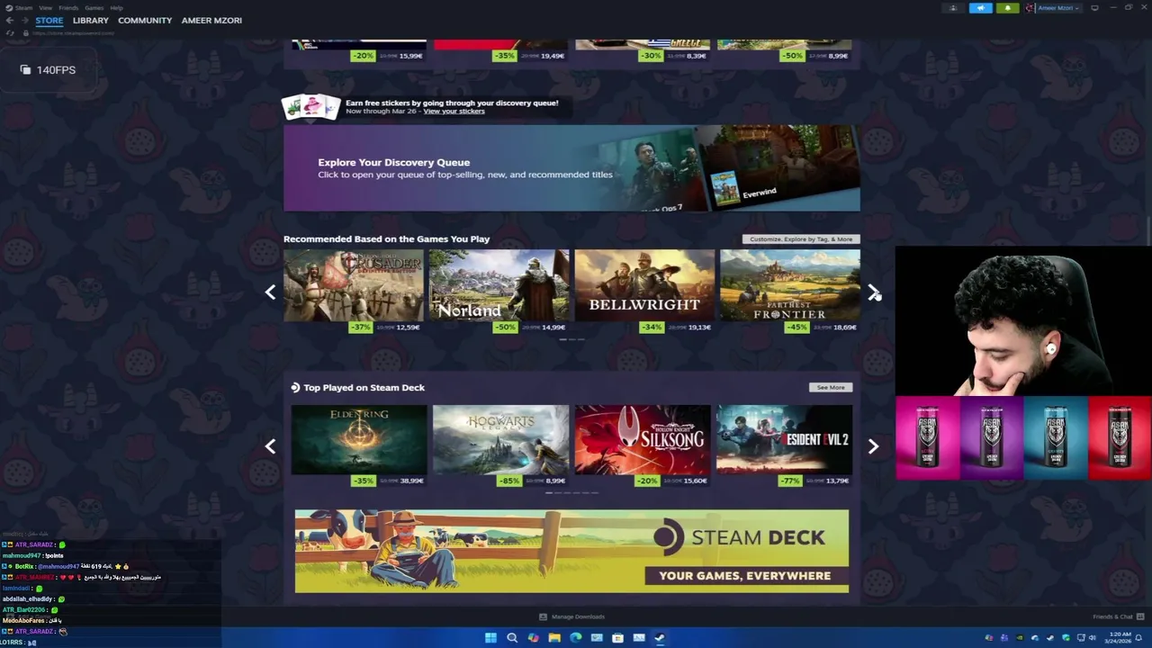Screen dimensions: 1152x648
Task: Enter Big Picture mode icon
Action: [1094, 8]
